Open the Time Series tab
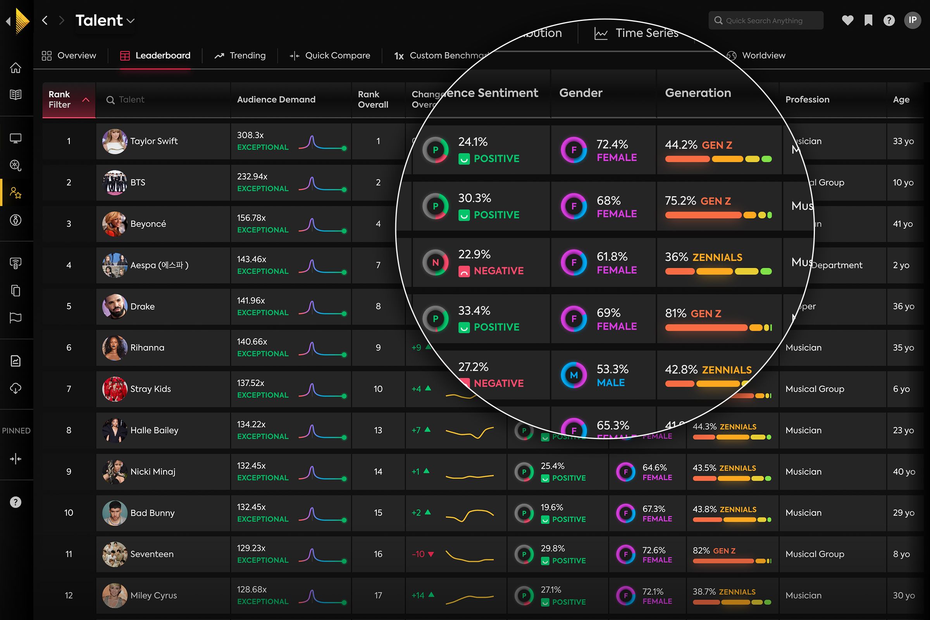 637,33
